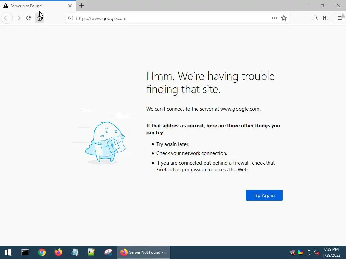Screen dimensions: 346x259
Task: Open the Firefox home page
Action: 40,18
